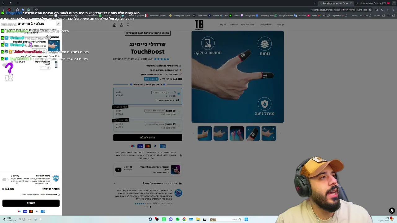
Task: Show the first product gallery thumbnail
Action: click(x=269, y=133)
